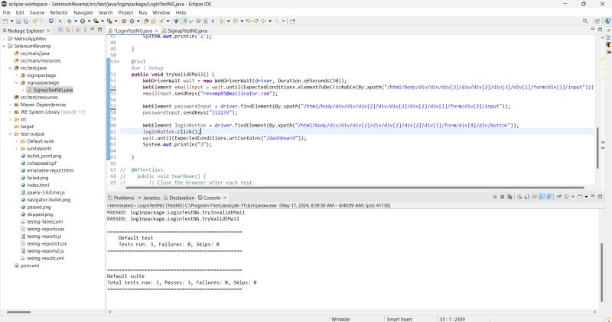Click the editor vertical scrollbar thumb
The image size is (612, 322).
[x=597, y=148]
